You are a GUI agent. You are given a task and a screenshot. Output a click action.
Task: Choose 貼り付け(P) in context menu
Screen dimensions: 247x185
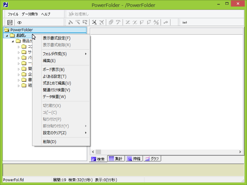pyautogui.click(x=61, y=119)
